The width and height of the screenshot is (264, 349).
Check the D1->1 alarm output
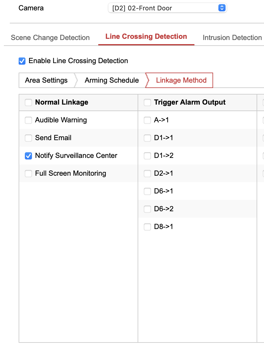tap(147, 138)
